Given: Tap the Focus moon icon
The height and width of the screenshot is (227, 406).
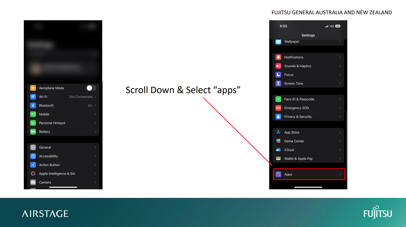Looking at the screenshot, I should click(278, 75).
